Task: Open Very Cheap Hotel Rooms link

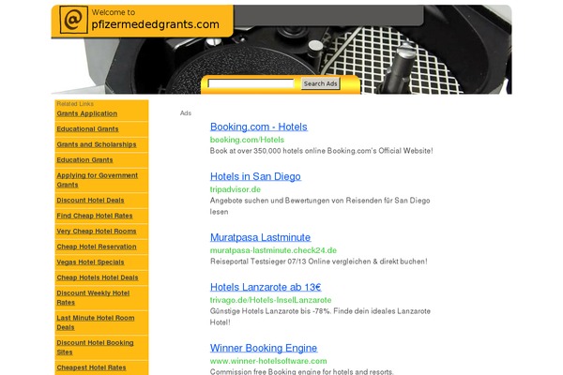Action: [97, 232]
